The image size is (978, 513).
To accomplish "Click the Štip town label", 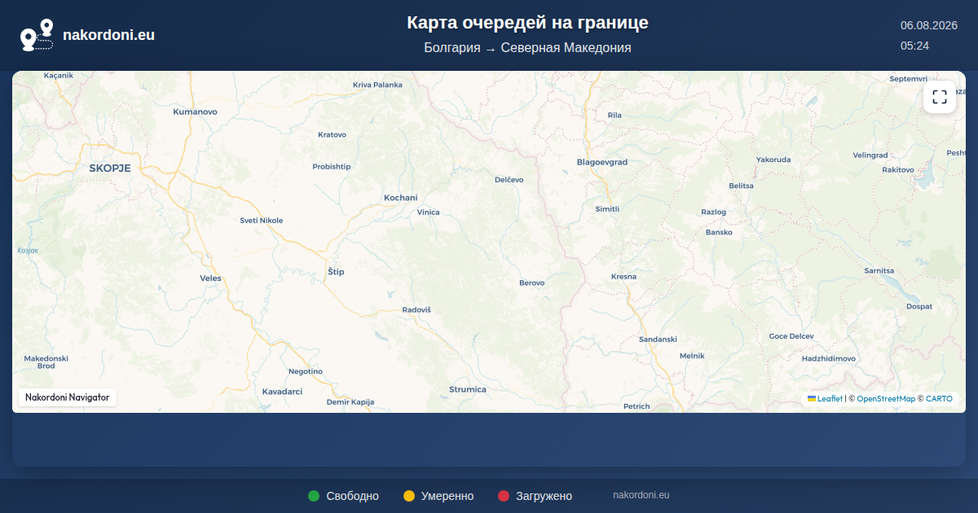I will pyautogui.click(x=336, y=272).
